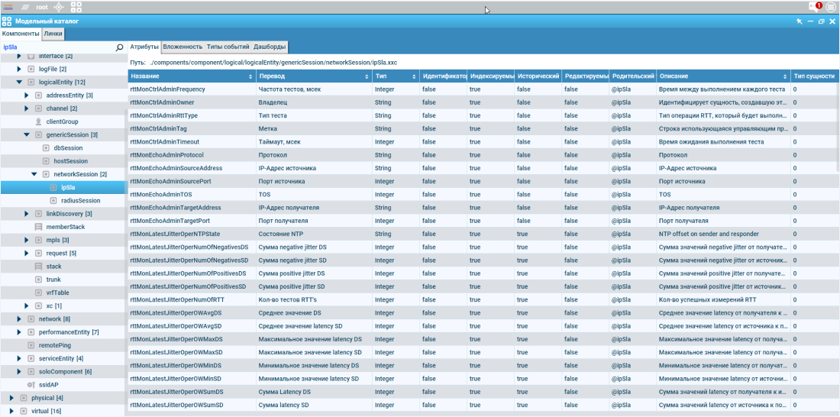Expand the linkDiscovery tree node
This screenshot has height=417, width=840.
tap(26, 214)
